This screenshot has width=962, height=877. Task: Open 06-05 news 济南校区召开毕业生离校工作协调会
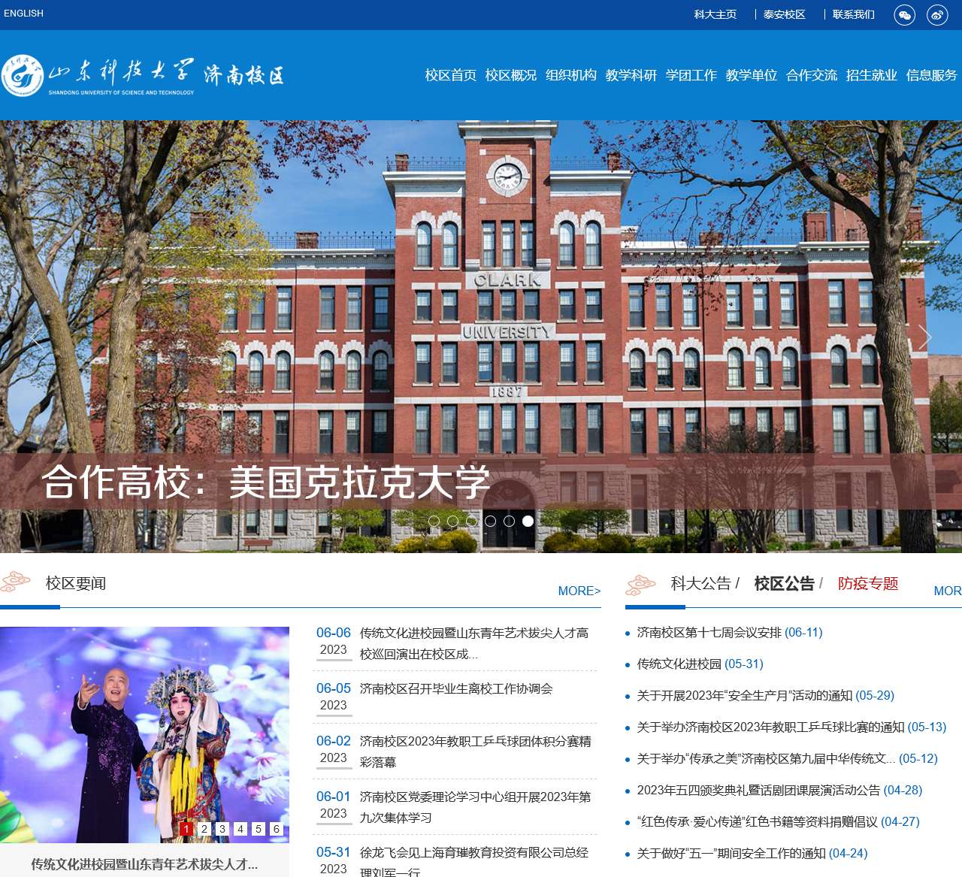click(x=456, y=688)
